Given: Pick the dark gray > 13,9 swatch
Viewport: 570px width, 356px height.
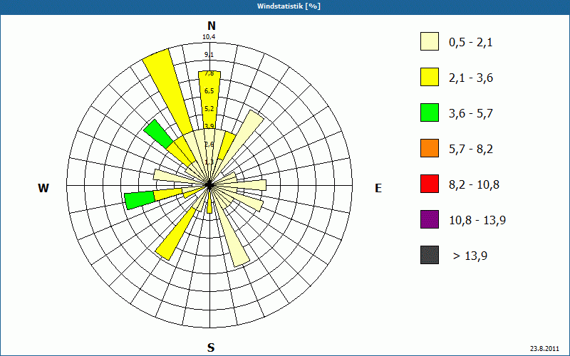Looking at the screenshot, I should coord(430,255).
